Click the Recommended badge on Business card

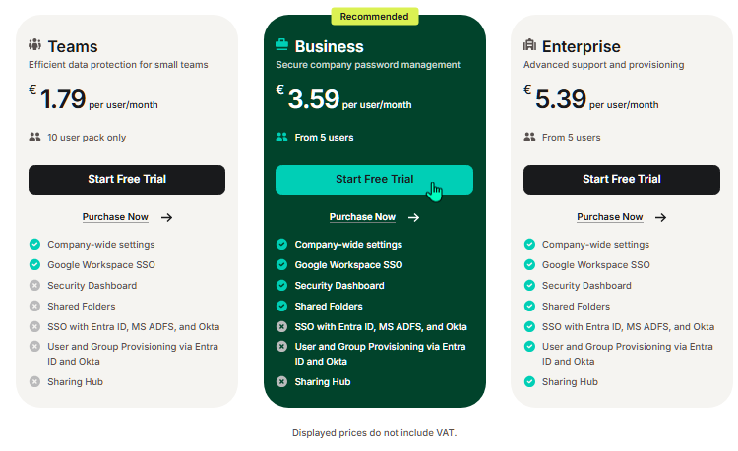click(375, 17)
